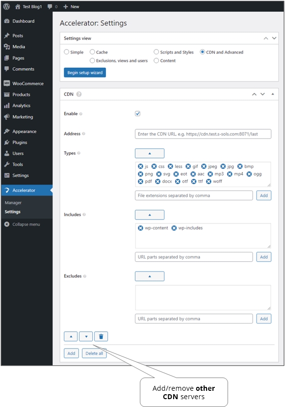The width and height of the screenshot is (285, 407).
Task: Collapse the Excludes list arrow button
Action: (150, 276)
